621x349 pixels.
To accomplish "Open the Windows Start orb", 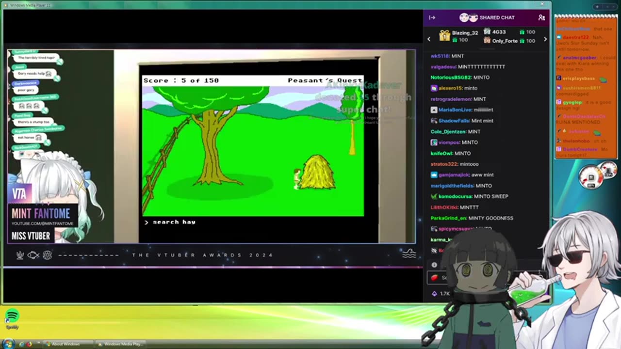I will 8,344.
